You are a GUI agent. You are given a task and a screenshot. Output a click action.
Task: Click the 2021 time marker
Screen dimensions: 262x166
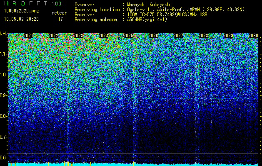tap(28, 36)
